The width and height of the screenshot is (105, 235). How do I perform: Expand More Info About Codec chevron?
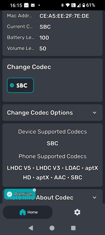pyautogui.click(x=94, y=197)
